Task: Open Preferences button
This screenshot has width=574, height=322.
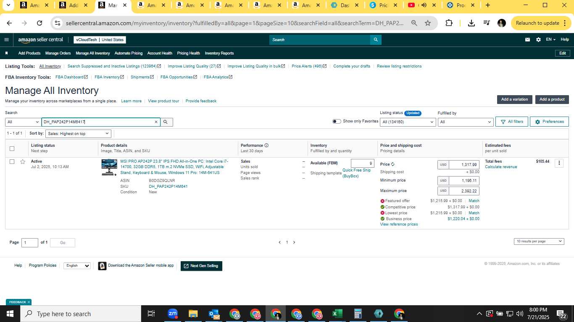Action: [549, 122]
